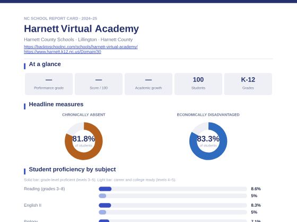Screen dimensions: 297x222
Task: Click the Reading (grades 3–8) row label
Action: [45, 189]
